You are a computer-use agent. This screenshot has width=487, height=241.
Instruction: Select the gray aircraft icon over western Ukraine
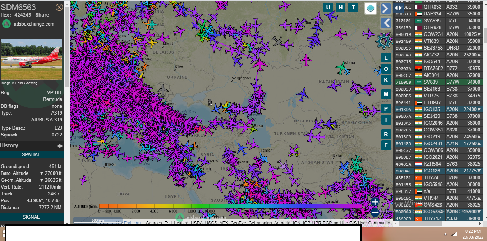(x=163, y=90)
